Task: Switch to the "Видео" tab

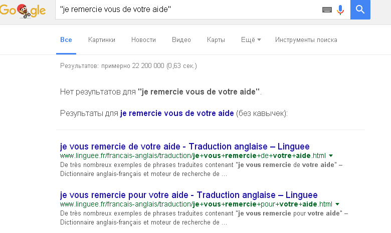Action: click(181, 40)
